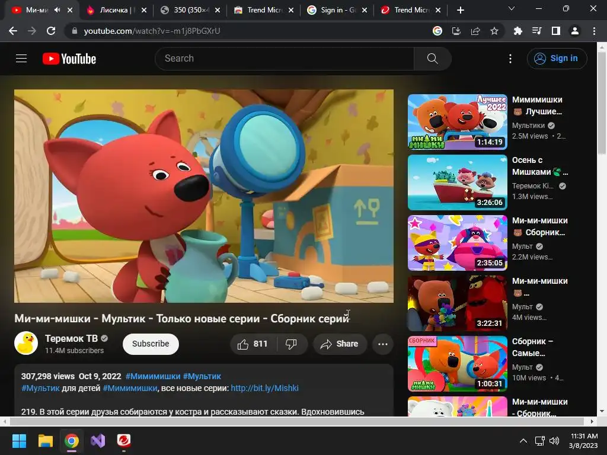Viewport: 607px width, 455px height.
Task: Close the Лисичка tab
Action: pos(144,10)
